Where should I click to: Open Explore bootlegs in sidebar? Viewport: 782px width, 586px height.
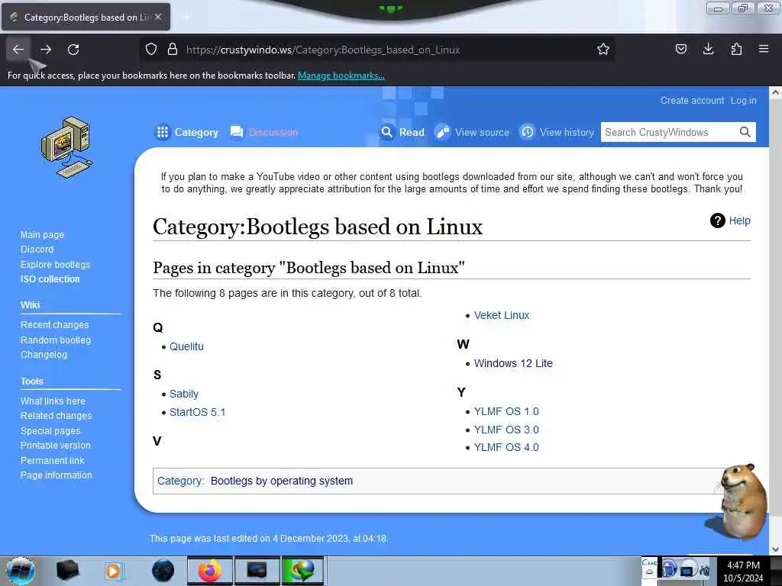click(55, 265)
